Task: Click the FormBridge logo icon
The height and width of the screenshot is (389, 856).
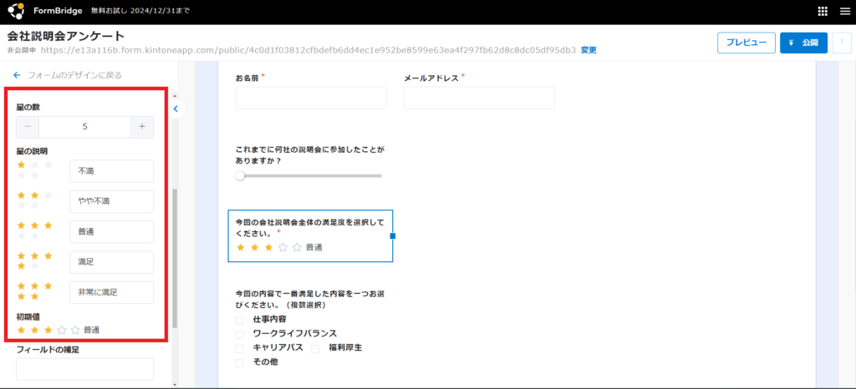Action: [x=16, y=12]
